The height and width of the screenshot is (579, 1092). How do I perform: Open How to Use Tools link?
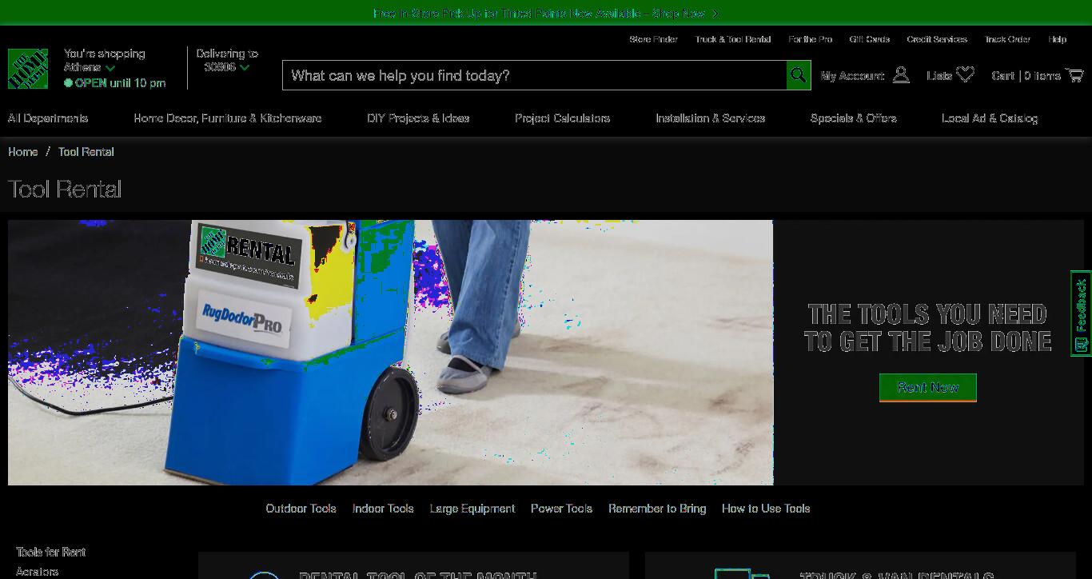click(x=766, y=509)
